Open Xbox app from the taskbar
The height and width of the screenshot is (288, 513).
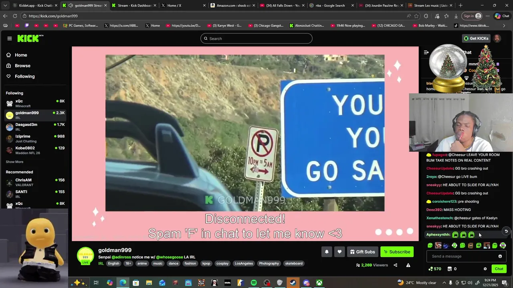(319, 283)
